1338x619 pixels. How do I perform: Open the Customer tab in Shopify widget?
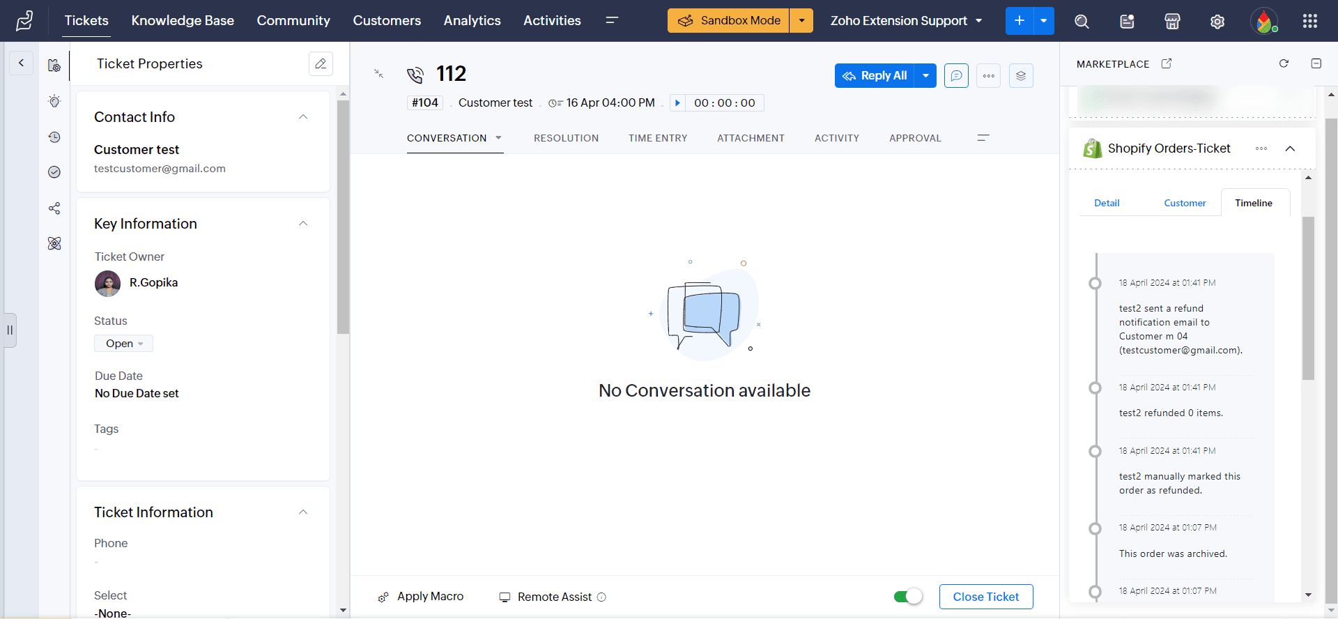1185,203
